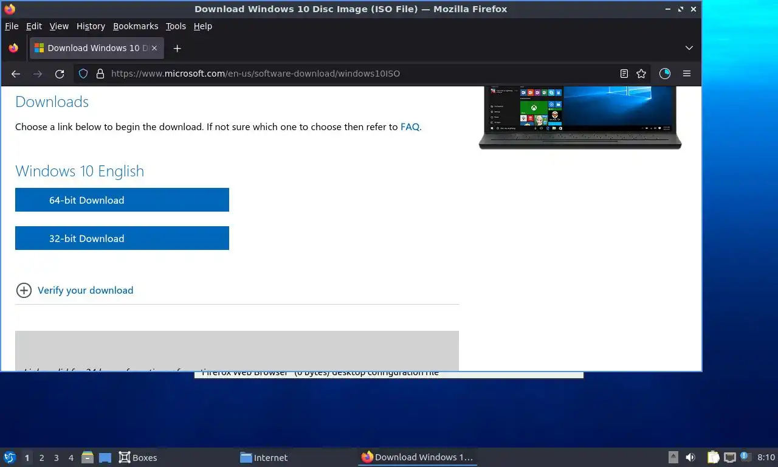The width and height of the screenshot is (778, 467).
Task: Reload the page with the refresh icon
Action: 60,74
